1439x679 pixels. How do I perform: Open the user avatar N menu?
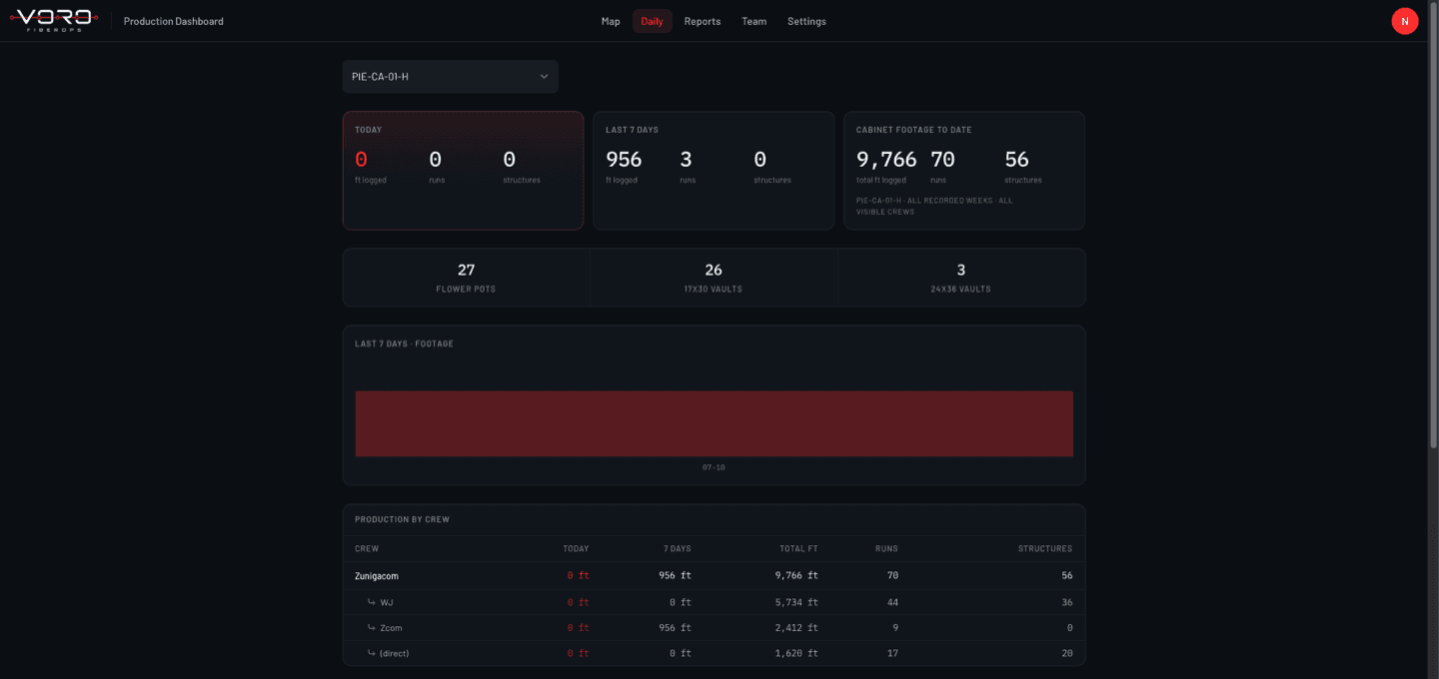pos(1404,21)
